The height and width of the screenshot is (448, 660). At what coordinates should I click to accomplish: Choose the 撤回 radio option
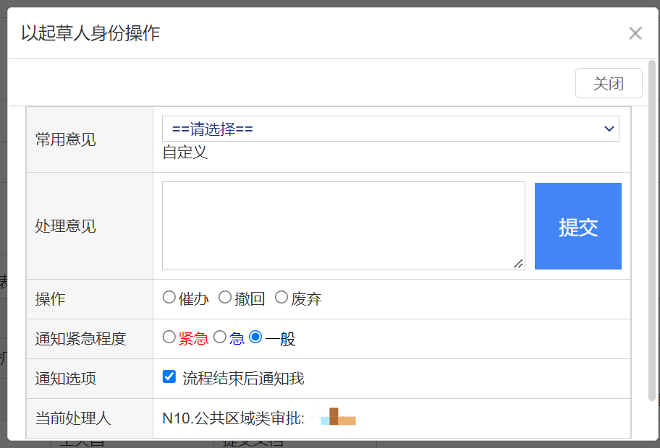225,297
